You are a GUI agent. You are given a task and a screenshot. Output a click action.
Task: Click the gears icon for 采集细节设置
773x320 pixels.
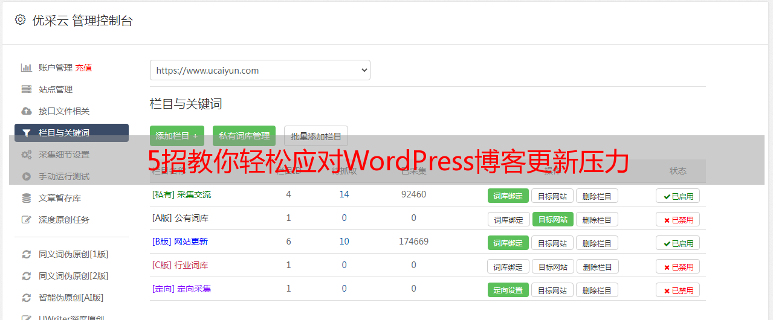click(27, 155)
